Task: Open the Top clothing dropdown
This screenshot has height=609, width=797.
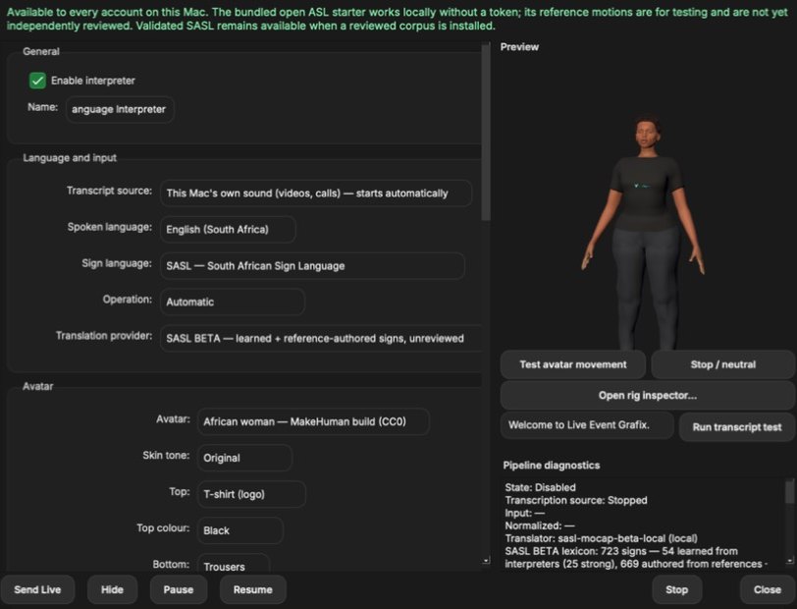Action: point(251,494)
